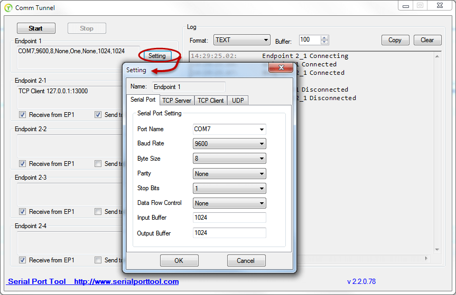Enable Endpoint 2-3 Send to checkbox
The height and width of the screenshot is (295, 456).
[x=98, y=212]
